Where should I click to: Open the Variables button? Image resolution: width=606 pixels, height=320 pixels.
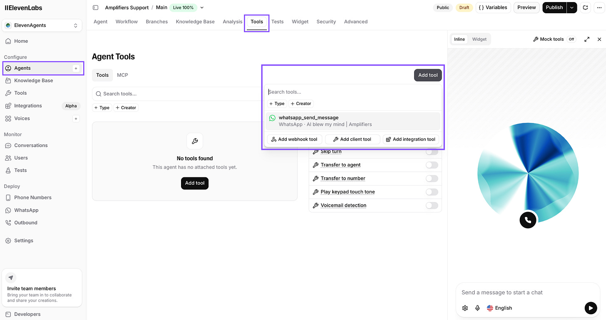(493, 7)
